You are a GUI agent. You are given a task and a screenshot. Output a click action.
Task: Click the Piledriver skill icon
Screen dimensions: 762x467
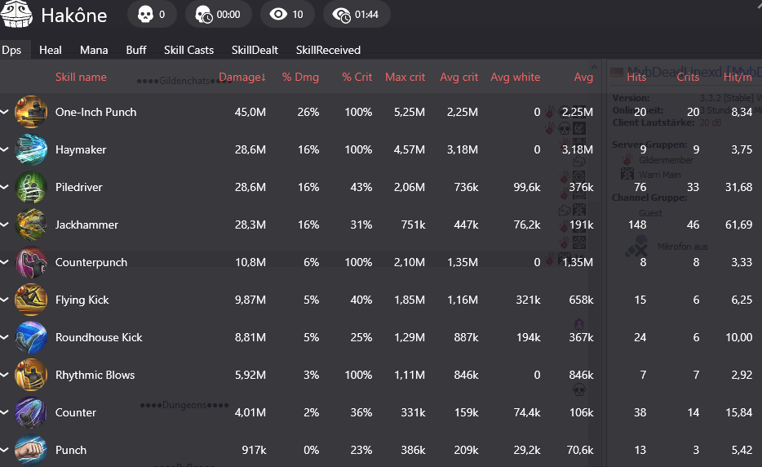pos(31,187)
